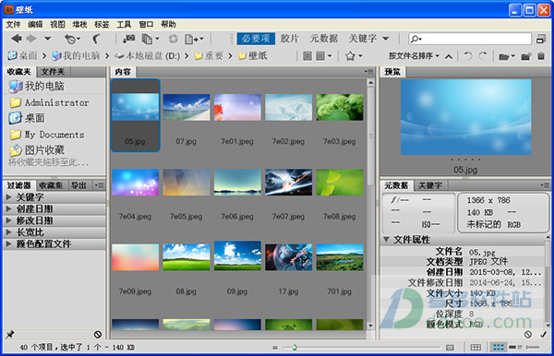This screenshot has height=356, width=554.
Task: Click the Go Forward arrow
Action: (x=31, y=39)
